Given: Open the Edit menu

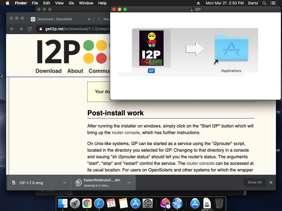Looking at the screenshot, I should 47,3.
